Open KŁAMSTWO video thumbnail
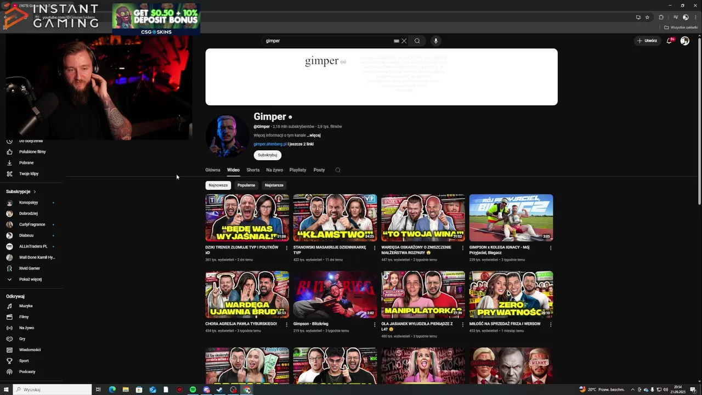This screenshot has height=395, width=702. click(335, 218)
